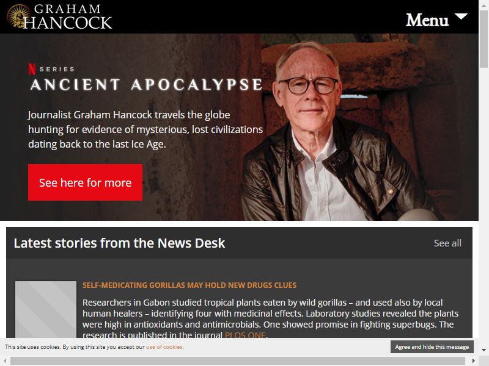Click the GRAHAM HANCOCK site title text
Screen dimensions: 489x366
68,16
